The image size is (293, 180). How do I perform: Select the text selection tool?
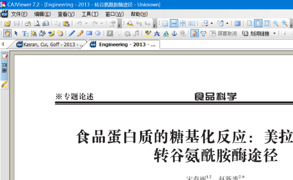[25, 34]
